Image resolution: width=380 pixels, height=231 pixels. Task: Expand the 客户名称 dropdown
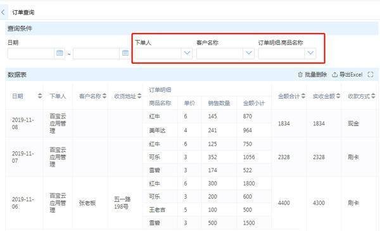[249, 53]
